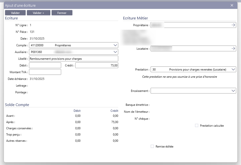Viewport: 241px width, 165px height.
Task: Close the Ajout d'une écriture dialog
Action: click(x=232, y=5)
